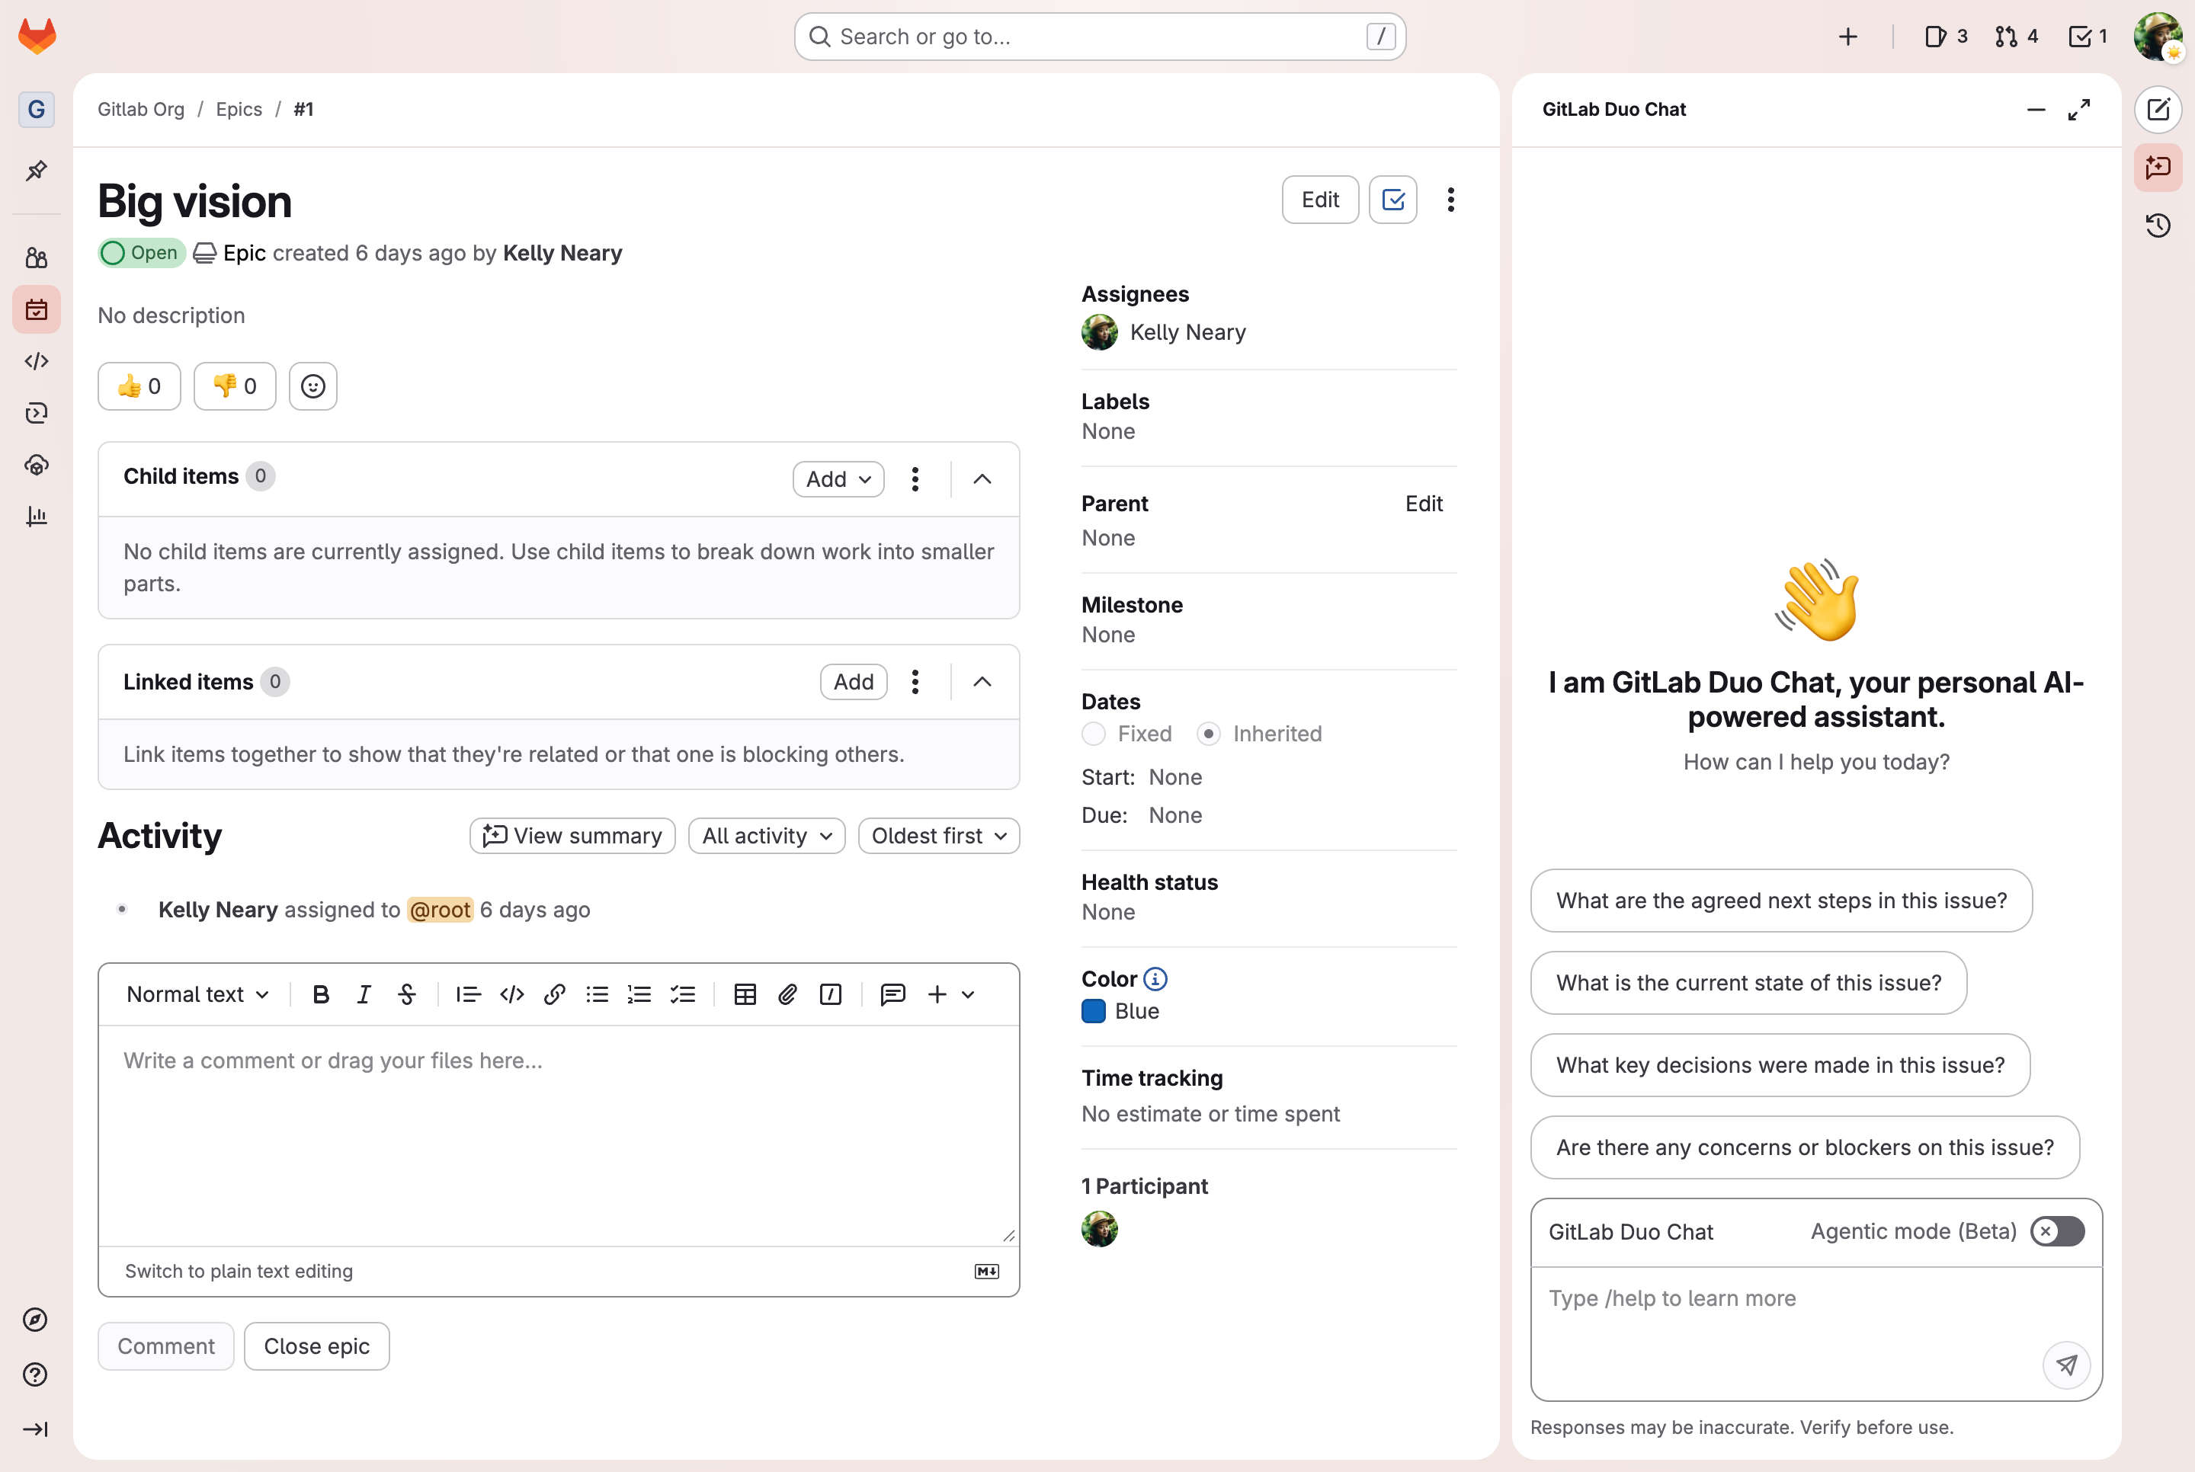Enable Agentic mode in GitLab Duo Chat
This screenshot has height=1472, width=2195.
point(2057,1232)
